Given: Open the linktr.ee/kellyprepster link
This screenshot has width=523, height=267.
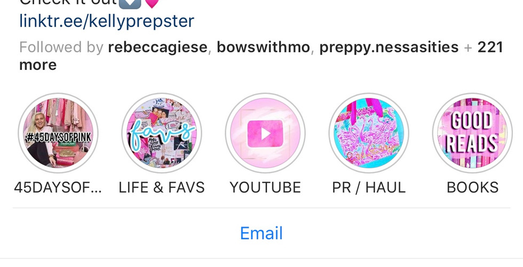Looking at the screenshot, I should [107, 21].
